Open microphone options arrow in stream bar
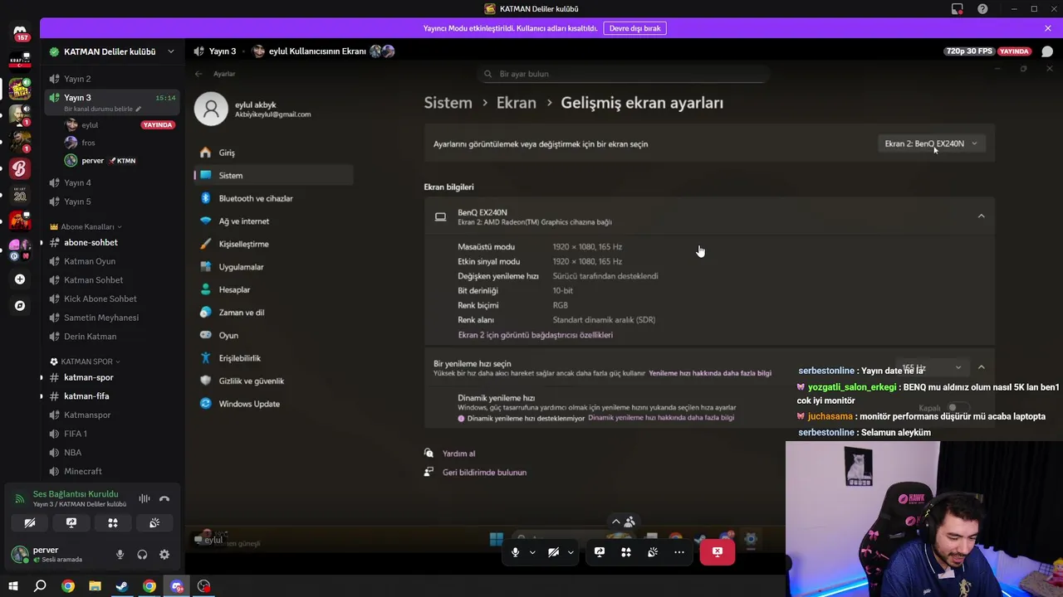 532,552
